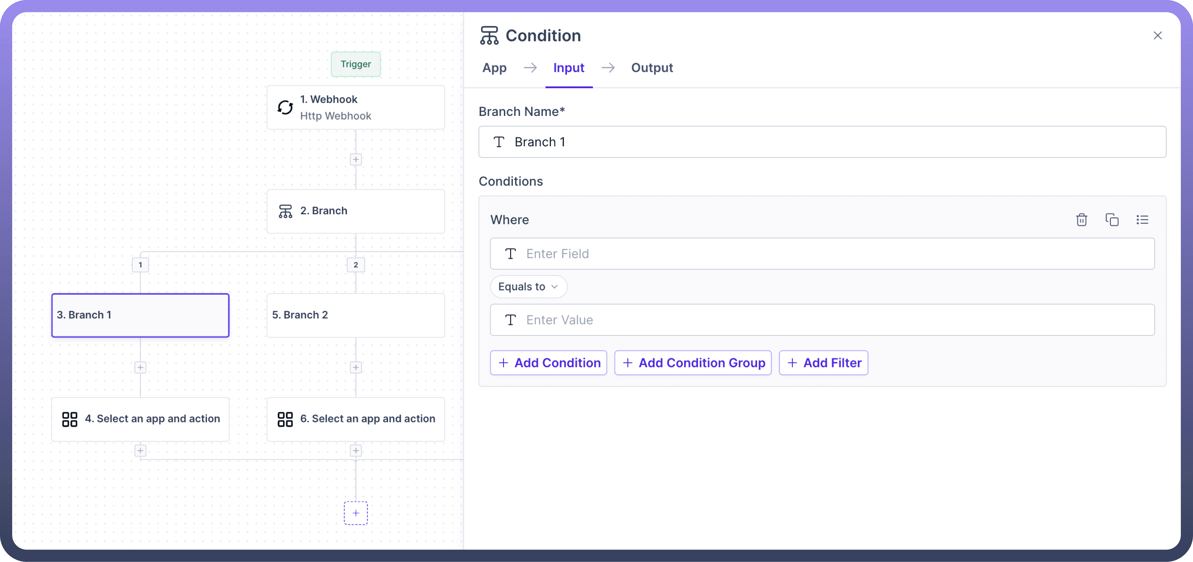Click plus connector below Branch 2 node
The image size is (1193, 562).
click(355, 367)
